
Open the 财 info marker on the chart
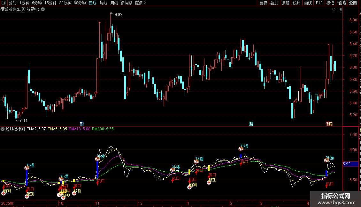pyautogui.click(x=82, y=124)
